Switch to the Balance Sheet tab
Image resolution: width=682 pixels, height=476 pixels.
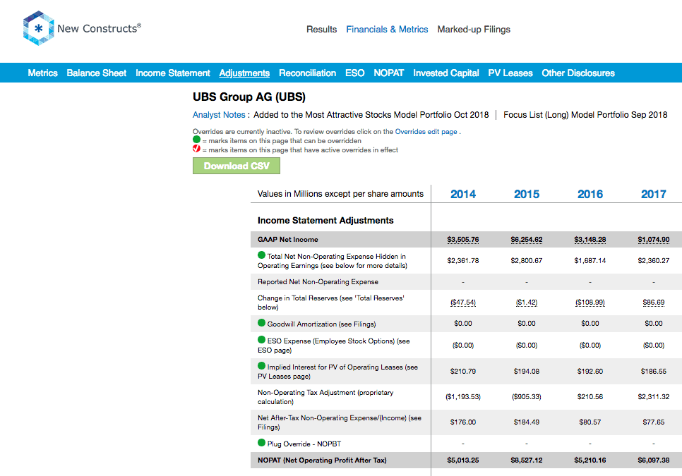[97, 73]
